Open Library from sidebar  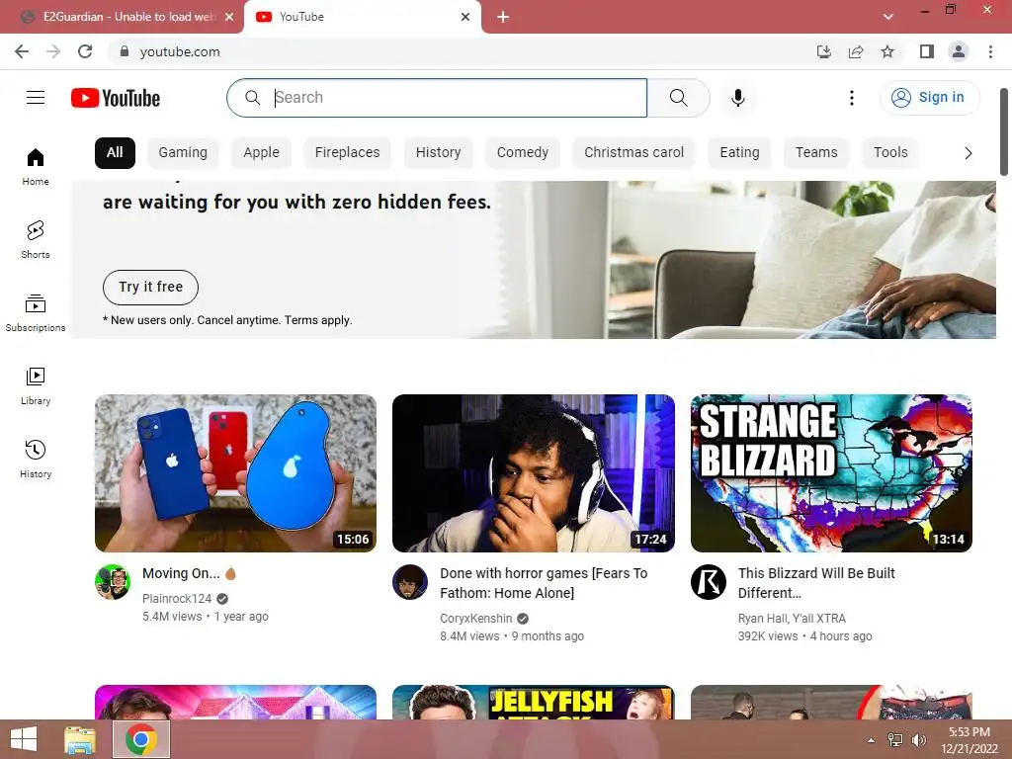point(36,386)
